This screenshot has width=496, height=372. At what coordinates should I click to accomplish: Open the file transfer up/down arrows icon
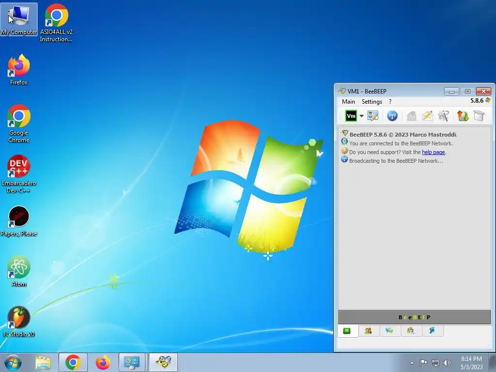(463, 116)
